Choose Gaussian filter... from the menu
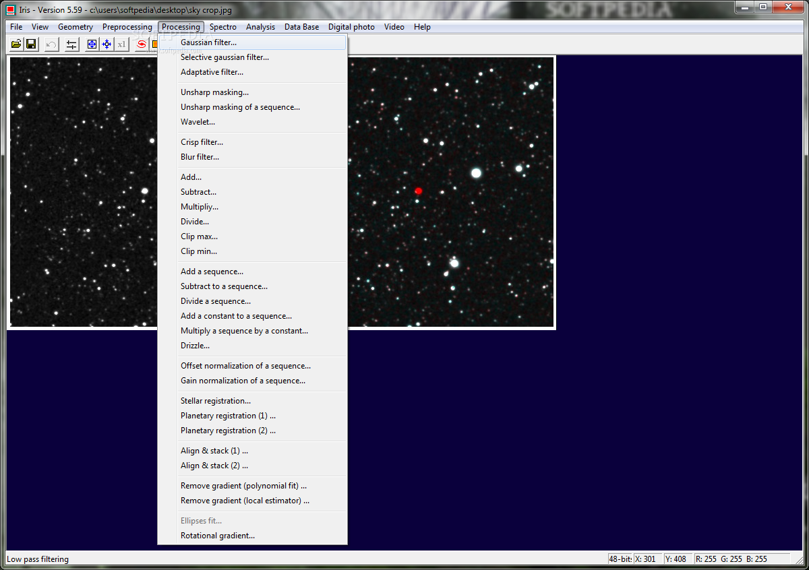This screenshot has width=809, height=570. coord(253,42)
